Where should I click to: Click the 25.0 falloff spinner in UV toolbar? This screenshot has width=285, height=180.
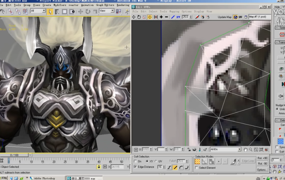click(191, 17)
